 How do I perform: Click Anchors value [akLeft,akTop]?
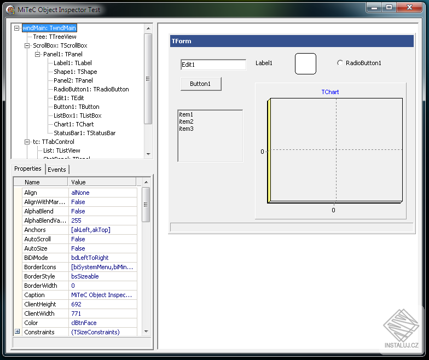[x=103, y=230]
